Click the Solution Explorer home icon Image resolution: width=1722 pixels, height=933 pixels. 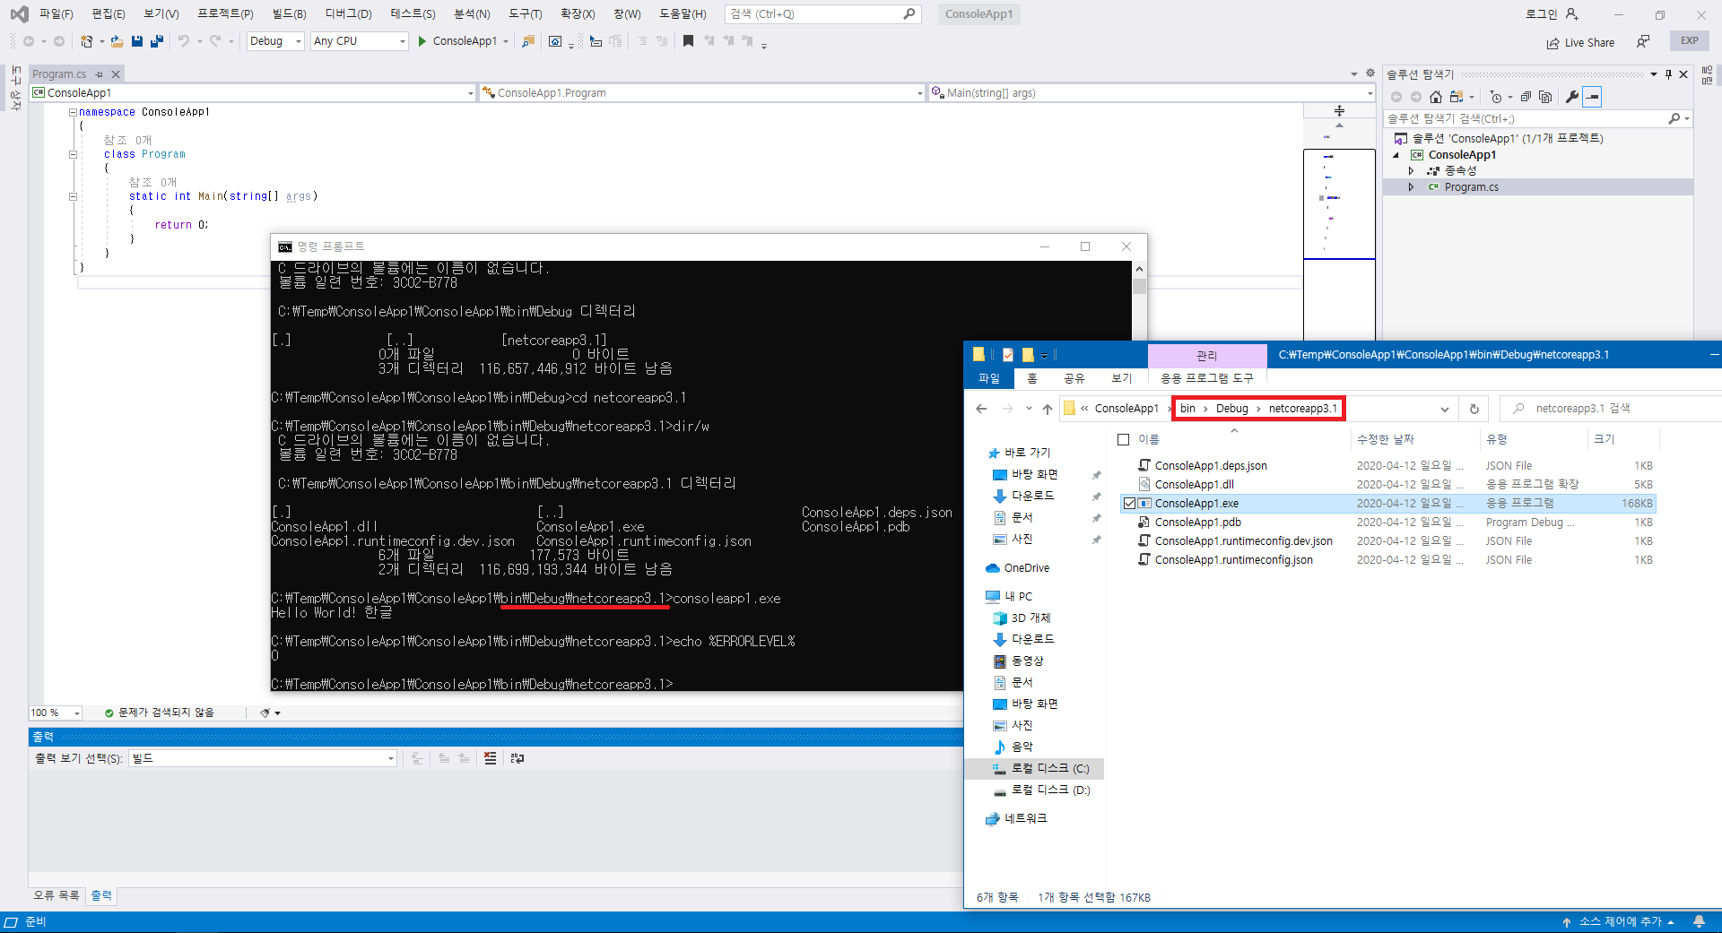click(1436, 97)
